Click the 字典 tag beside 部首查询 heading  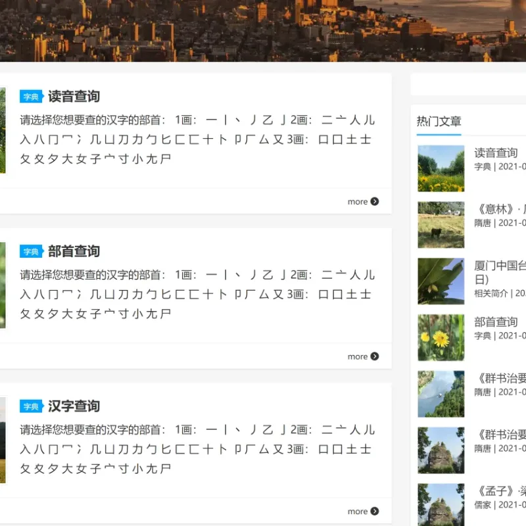coord(32,251)
